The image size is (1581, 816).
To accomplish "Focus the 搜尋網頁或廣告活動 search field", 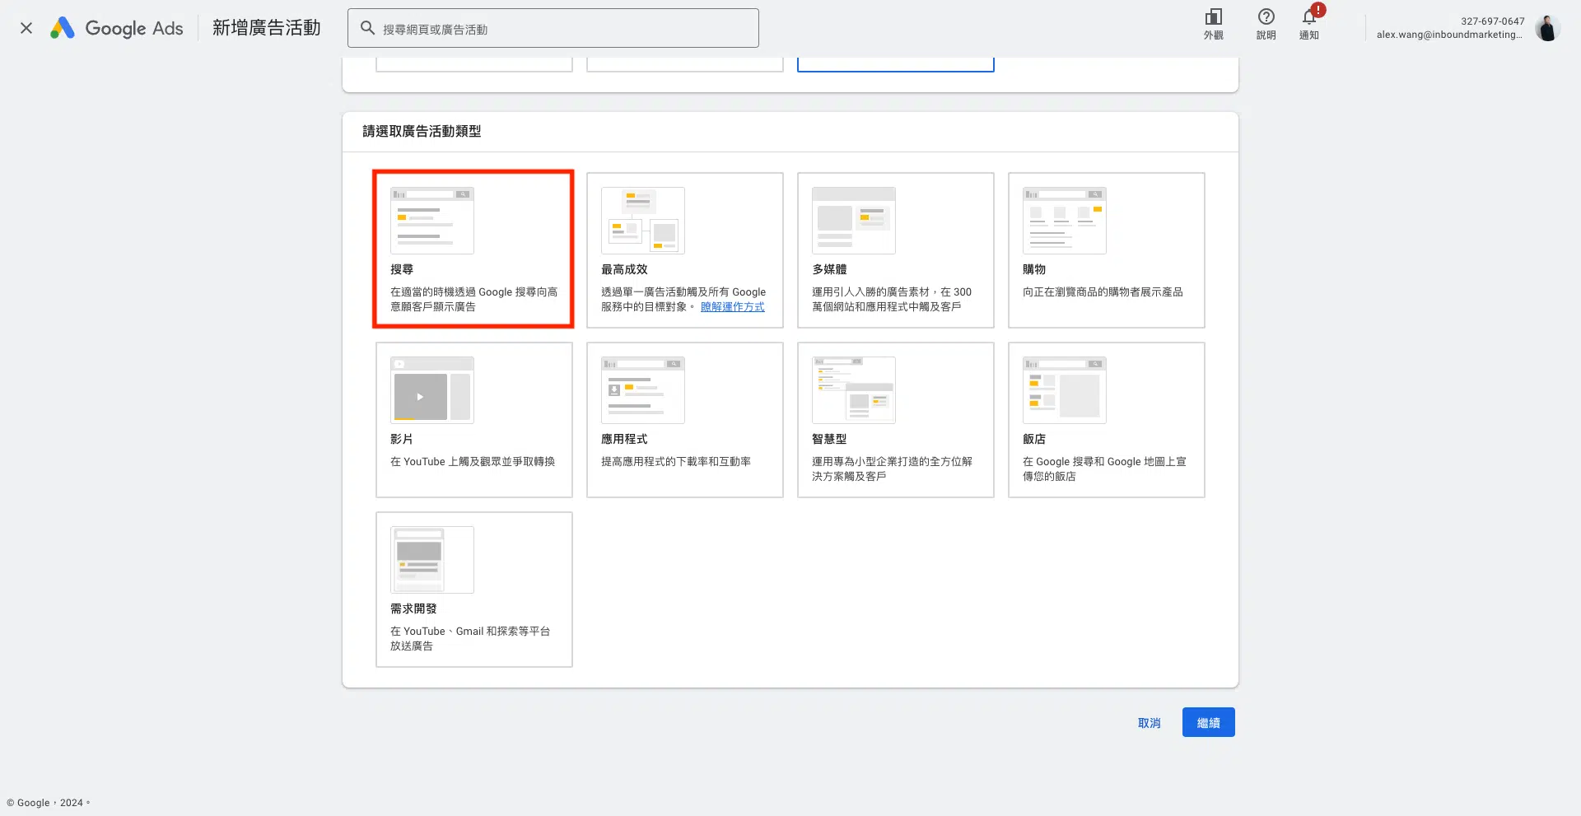I will (x=553, y=28).
